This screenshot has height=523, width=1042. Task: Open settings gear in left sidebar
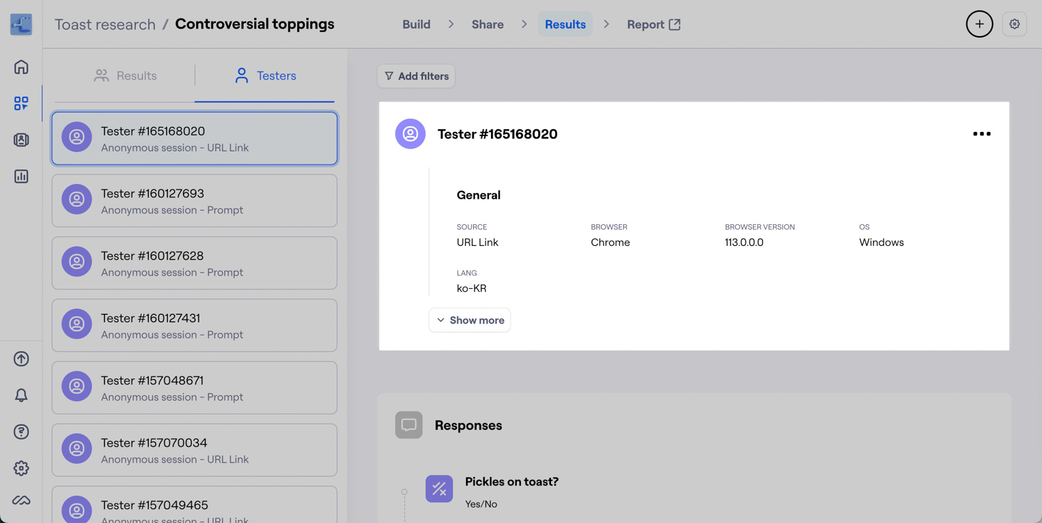[21, 468]
